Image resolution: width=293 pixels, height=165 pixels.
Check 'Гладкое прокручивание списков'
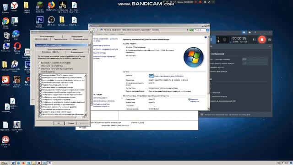coord(40,85)
